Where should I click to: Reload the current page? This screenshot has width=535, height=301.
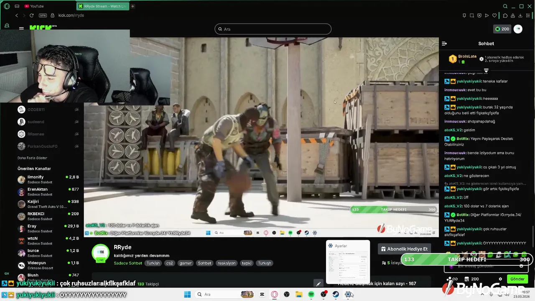coord(31,15)
